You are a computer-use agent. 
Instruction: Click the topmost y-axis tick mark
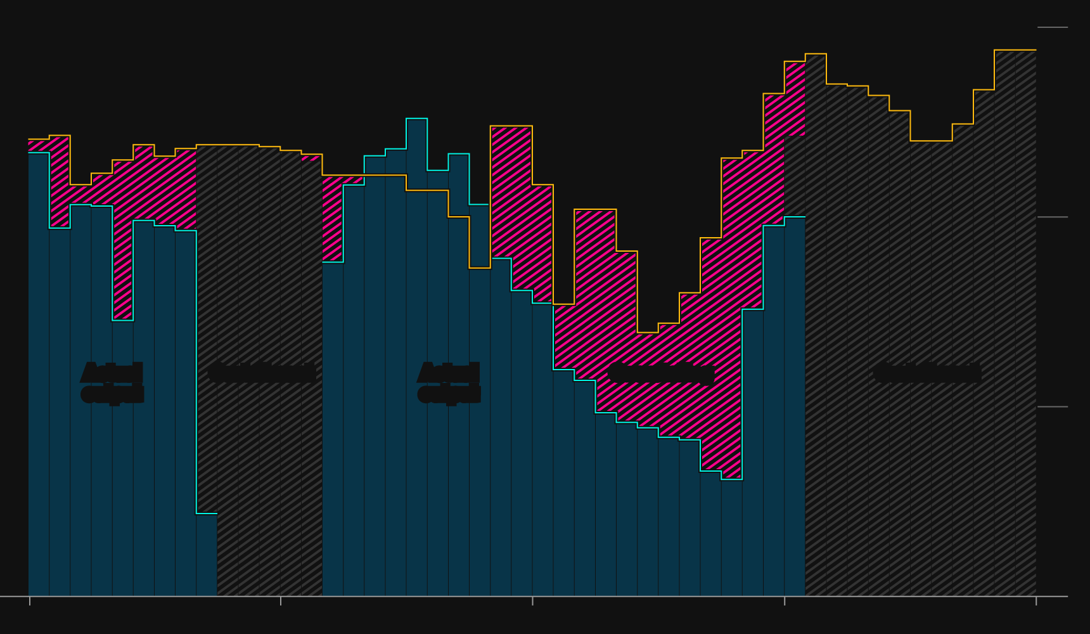pyautogui.click(x=1053, y=27)
